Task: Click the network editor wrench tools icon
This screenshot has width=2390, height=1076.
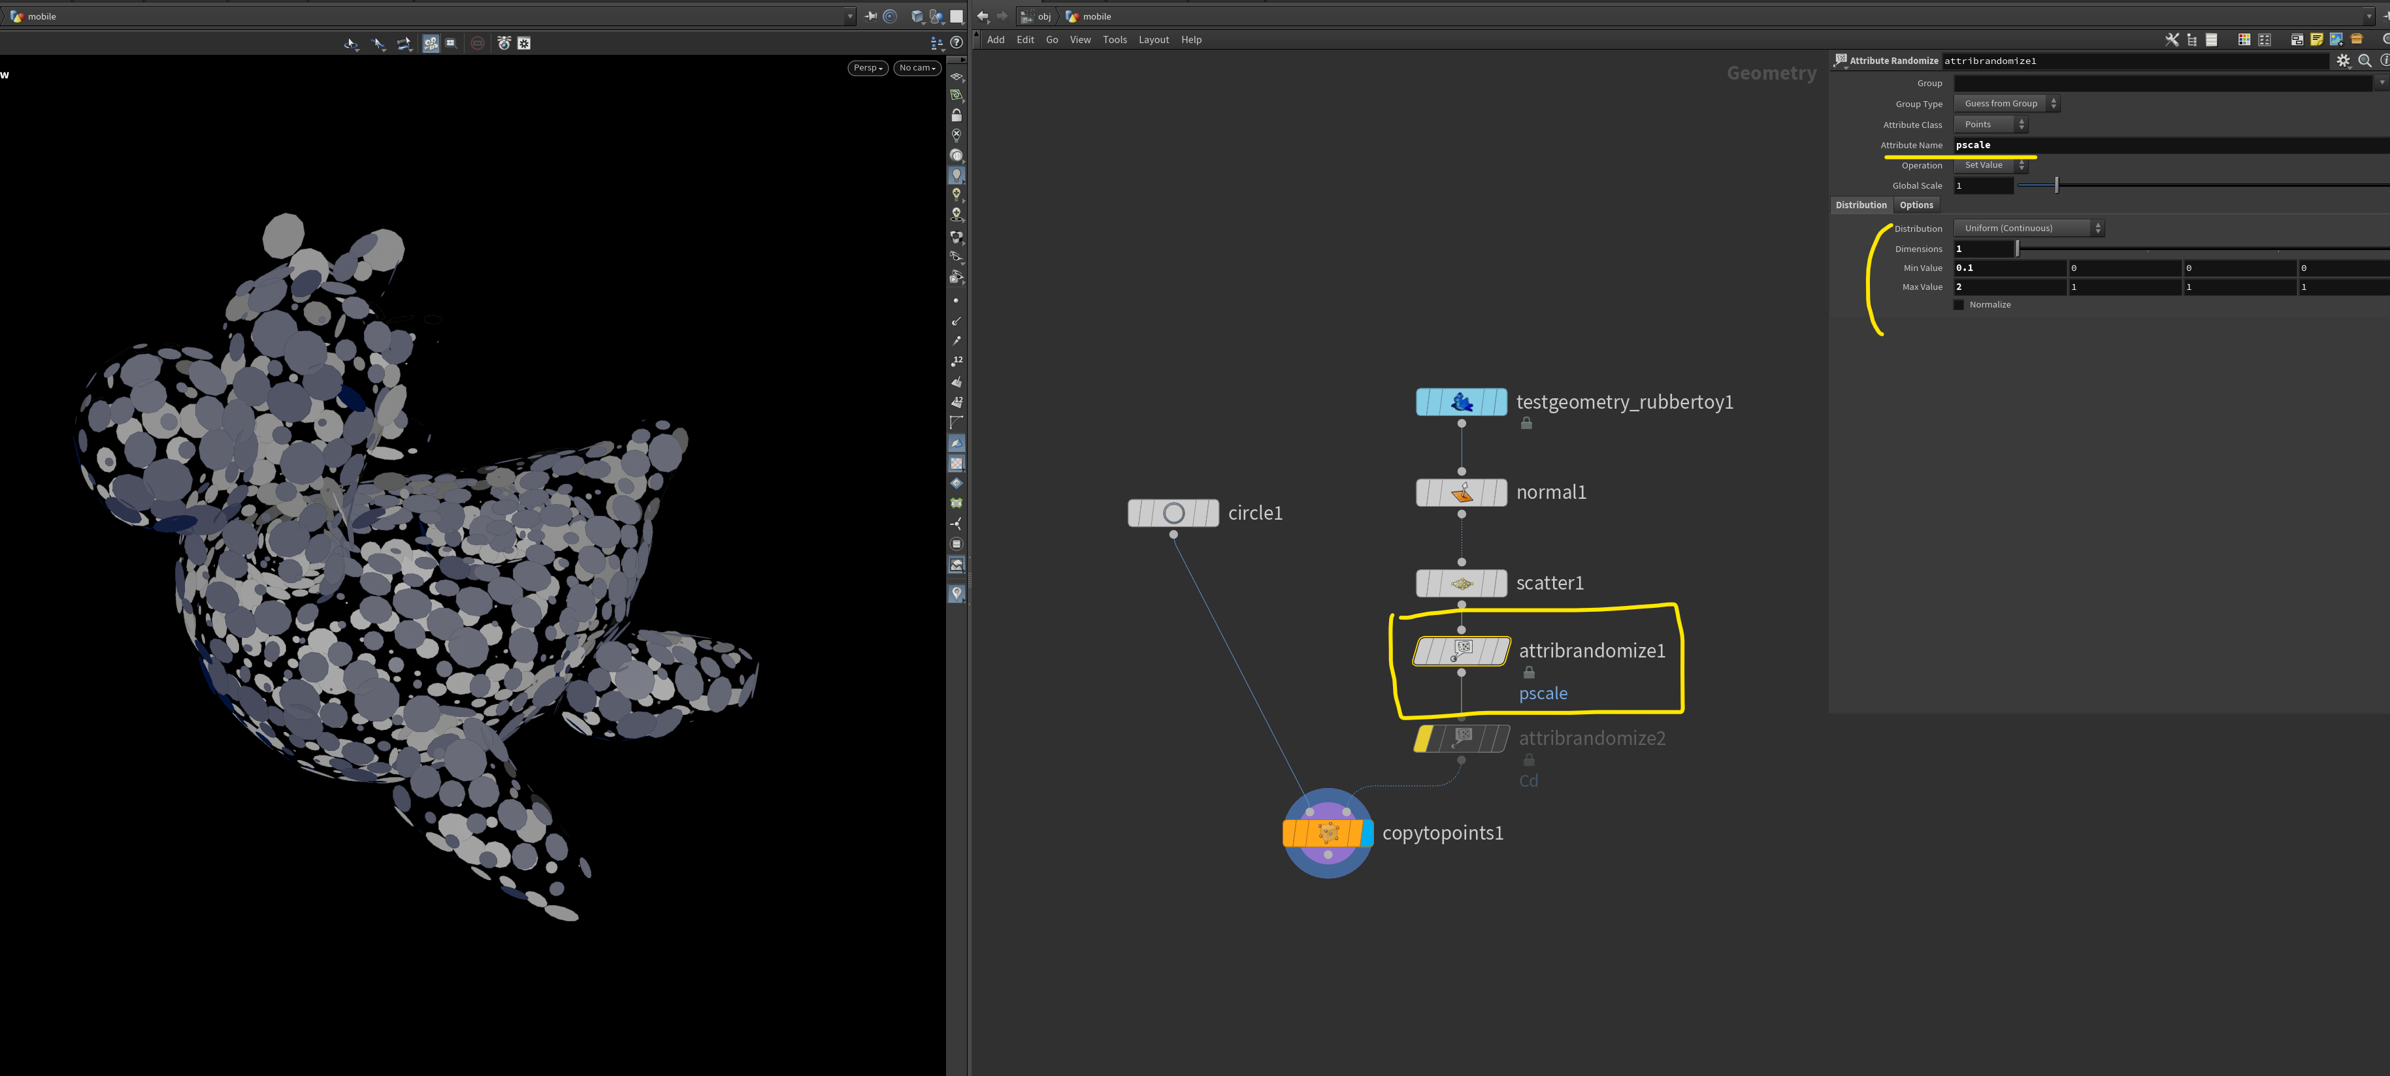Action: 2172,40
